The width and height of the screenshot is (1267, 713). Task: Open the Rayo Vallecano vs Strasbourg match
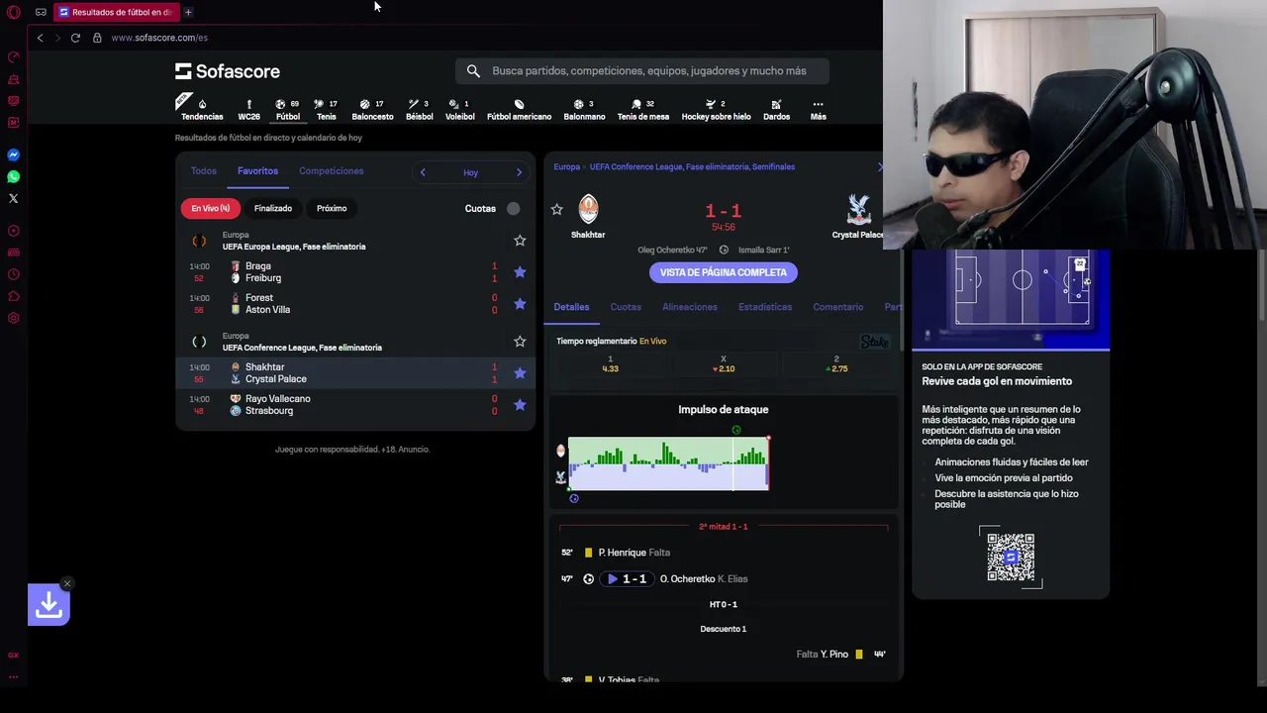354,405
